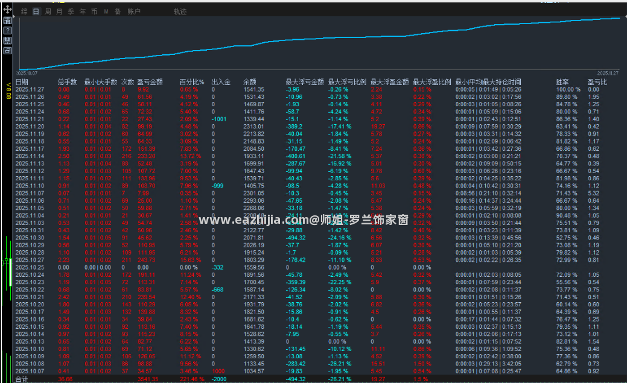Screen dimensions: 627x383
Task: Click the 合计 totals row label
Action: 22,379
